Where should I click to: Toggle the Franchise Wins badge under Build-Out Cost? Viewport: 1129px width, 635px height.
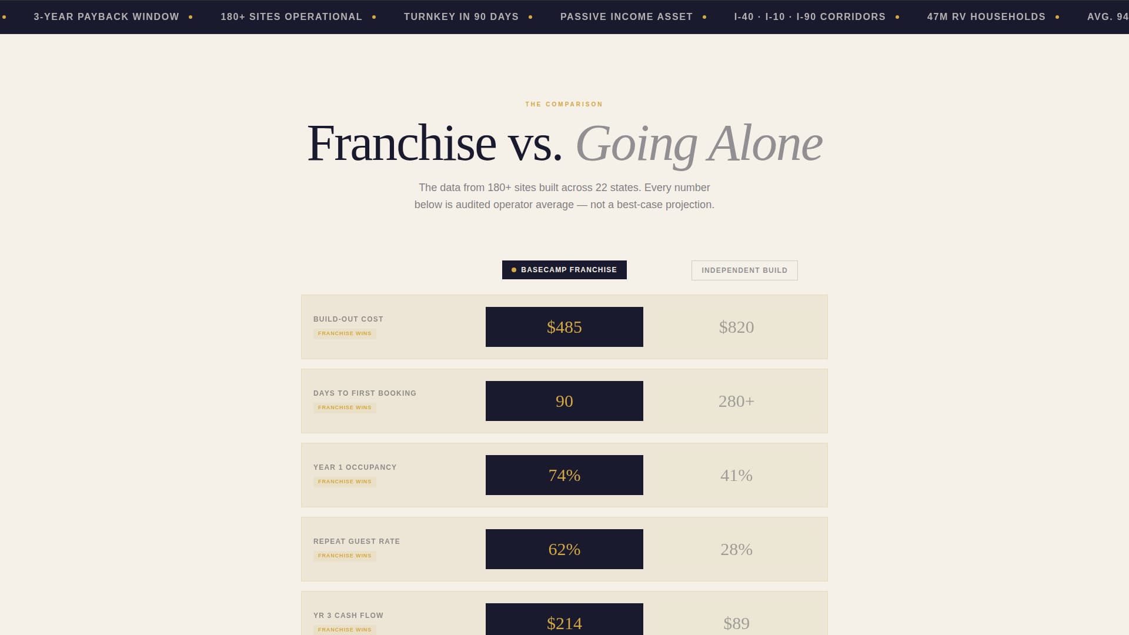click(345, 333)
